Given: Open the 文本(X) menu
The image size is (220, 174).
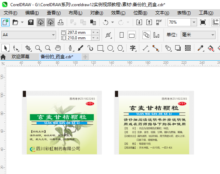Looking at the screenshot, I should click(162, 13).
